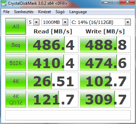Close the CrystalDiskMark window
The height and width of the screenshot is (124, 136).
click(127, 2)
